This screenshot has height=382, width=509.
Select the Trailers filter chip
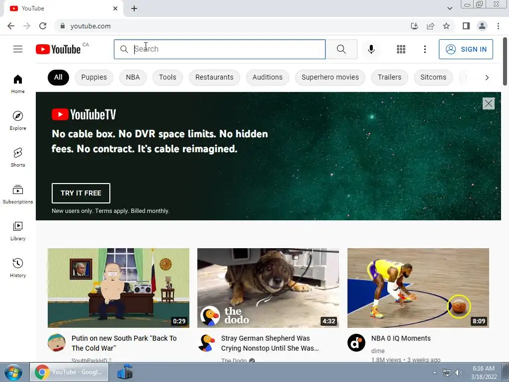[x=389, y=77]
